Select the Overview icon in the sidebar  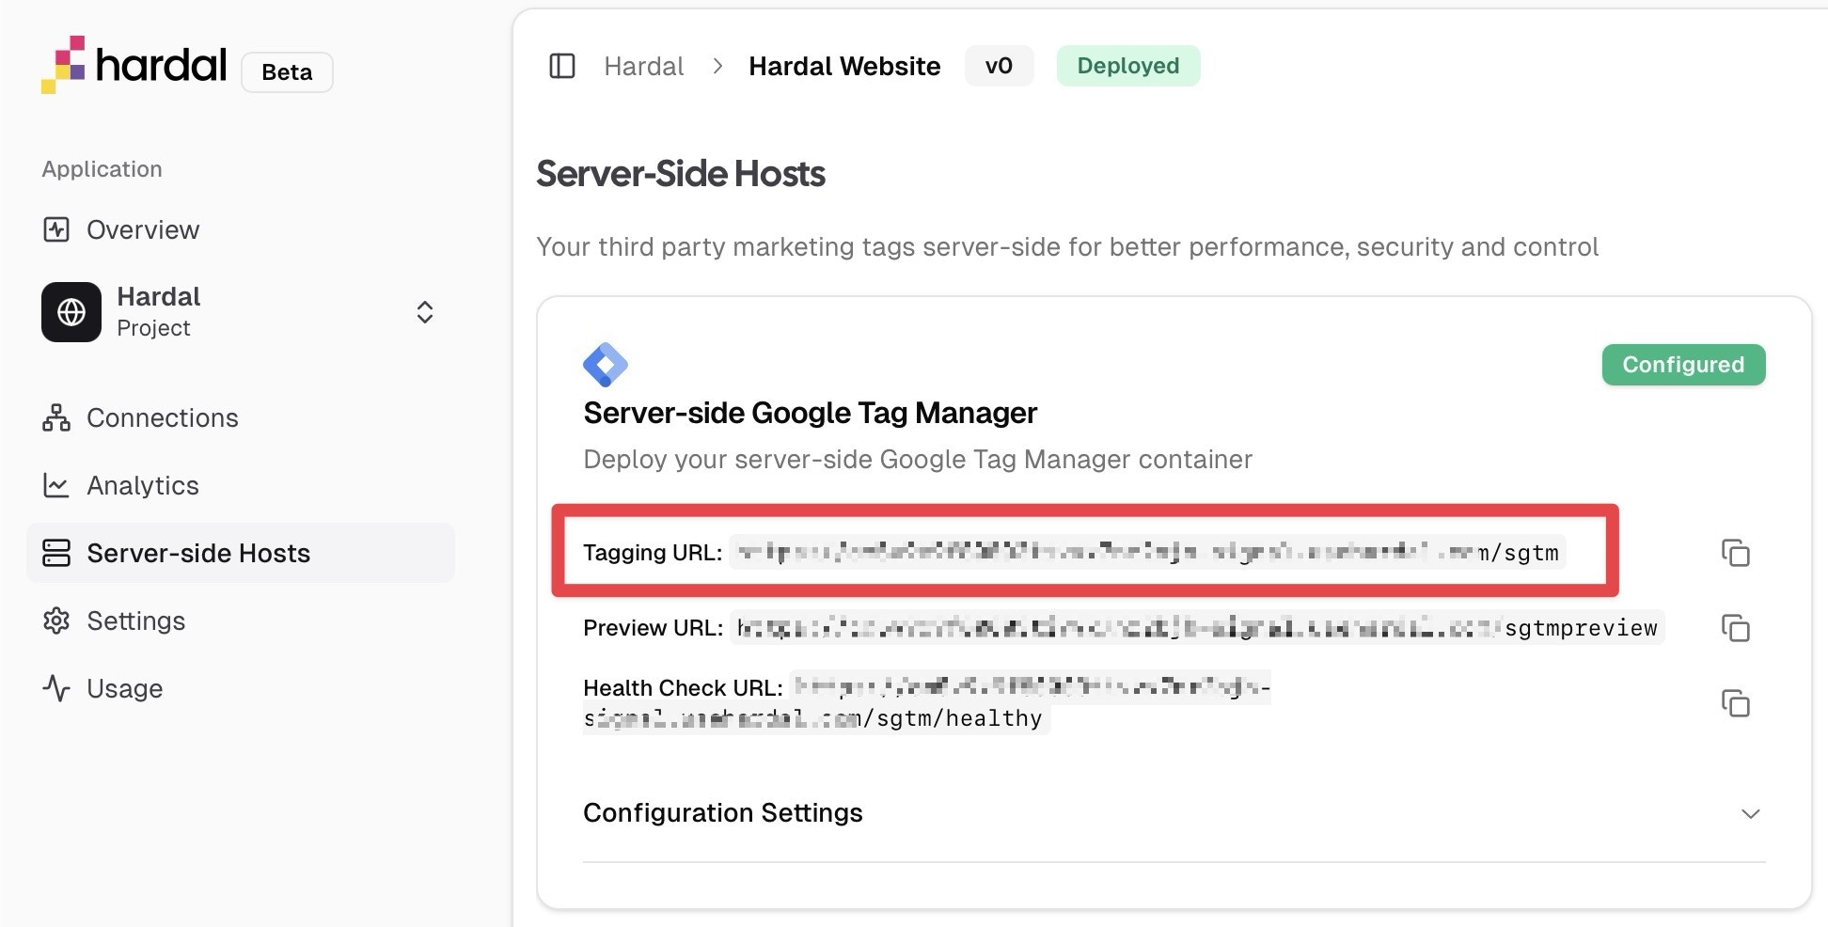coord(56,229)
